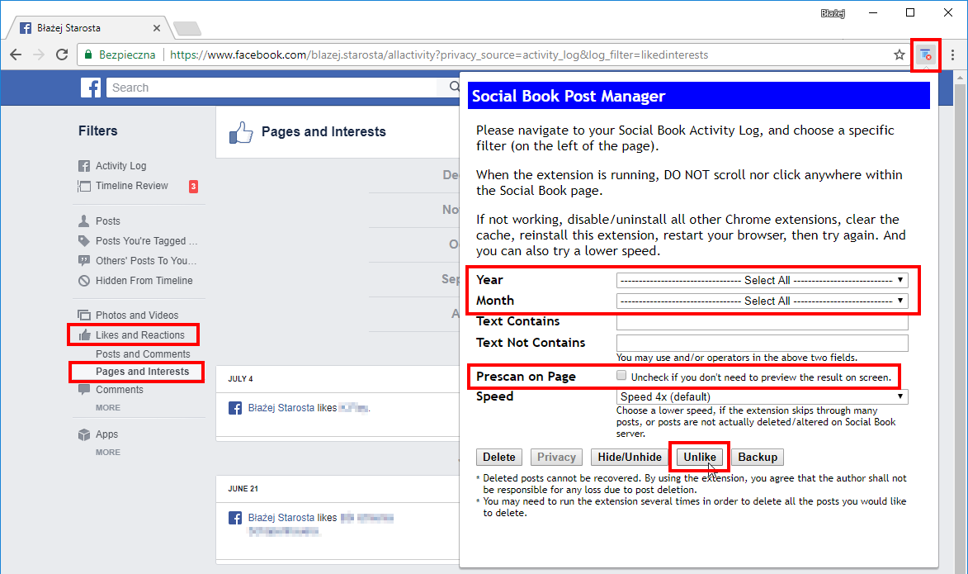This screenshot has width=968, height=574.
Task: Click the Activity Log filter icon
Action: pos(84,165)
